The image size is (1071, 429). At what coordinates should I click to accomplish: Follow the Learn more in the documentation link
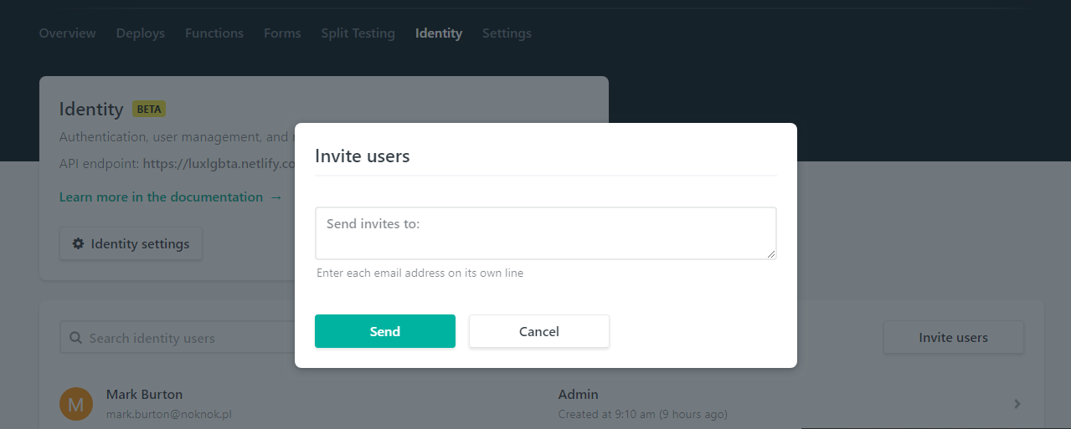[x=171, y=197]
